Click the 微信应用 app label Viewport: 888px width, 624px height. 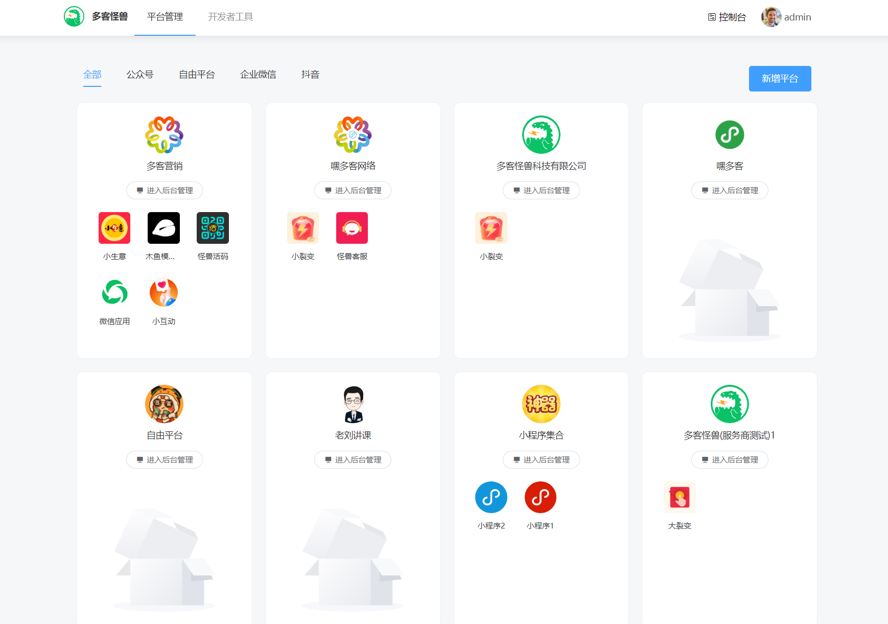click(x=114, y=321)
